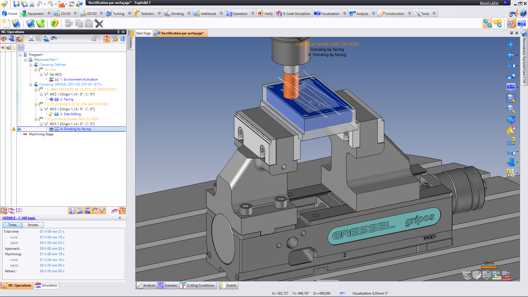Click the zoom magnifier icon below zoom-fit
Screen dimensions: 528x297
(x=511, y=109)
